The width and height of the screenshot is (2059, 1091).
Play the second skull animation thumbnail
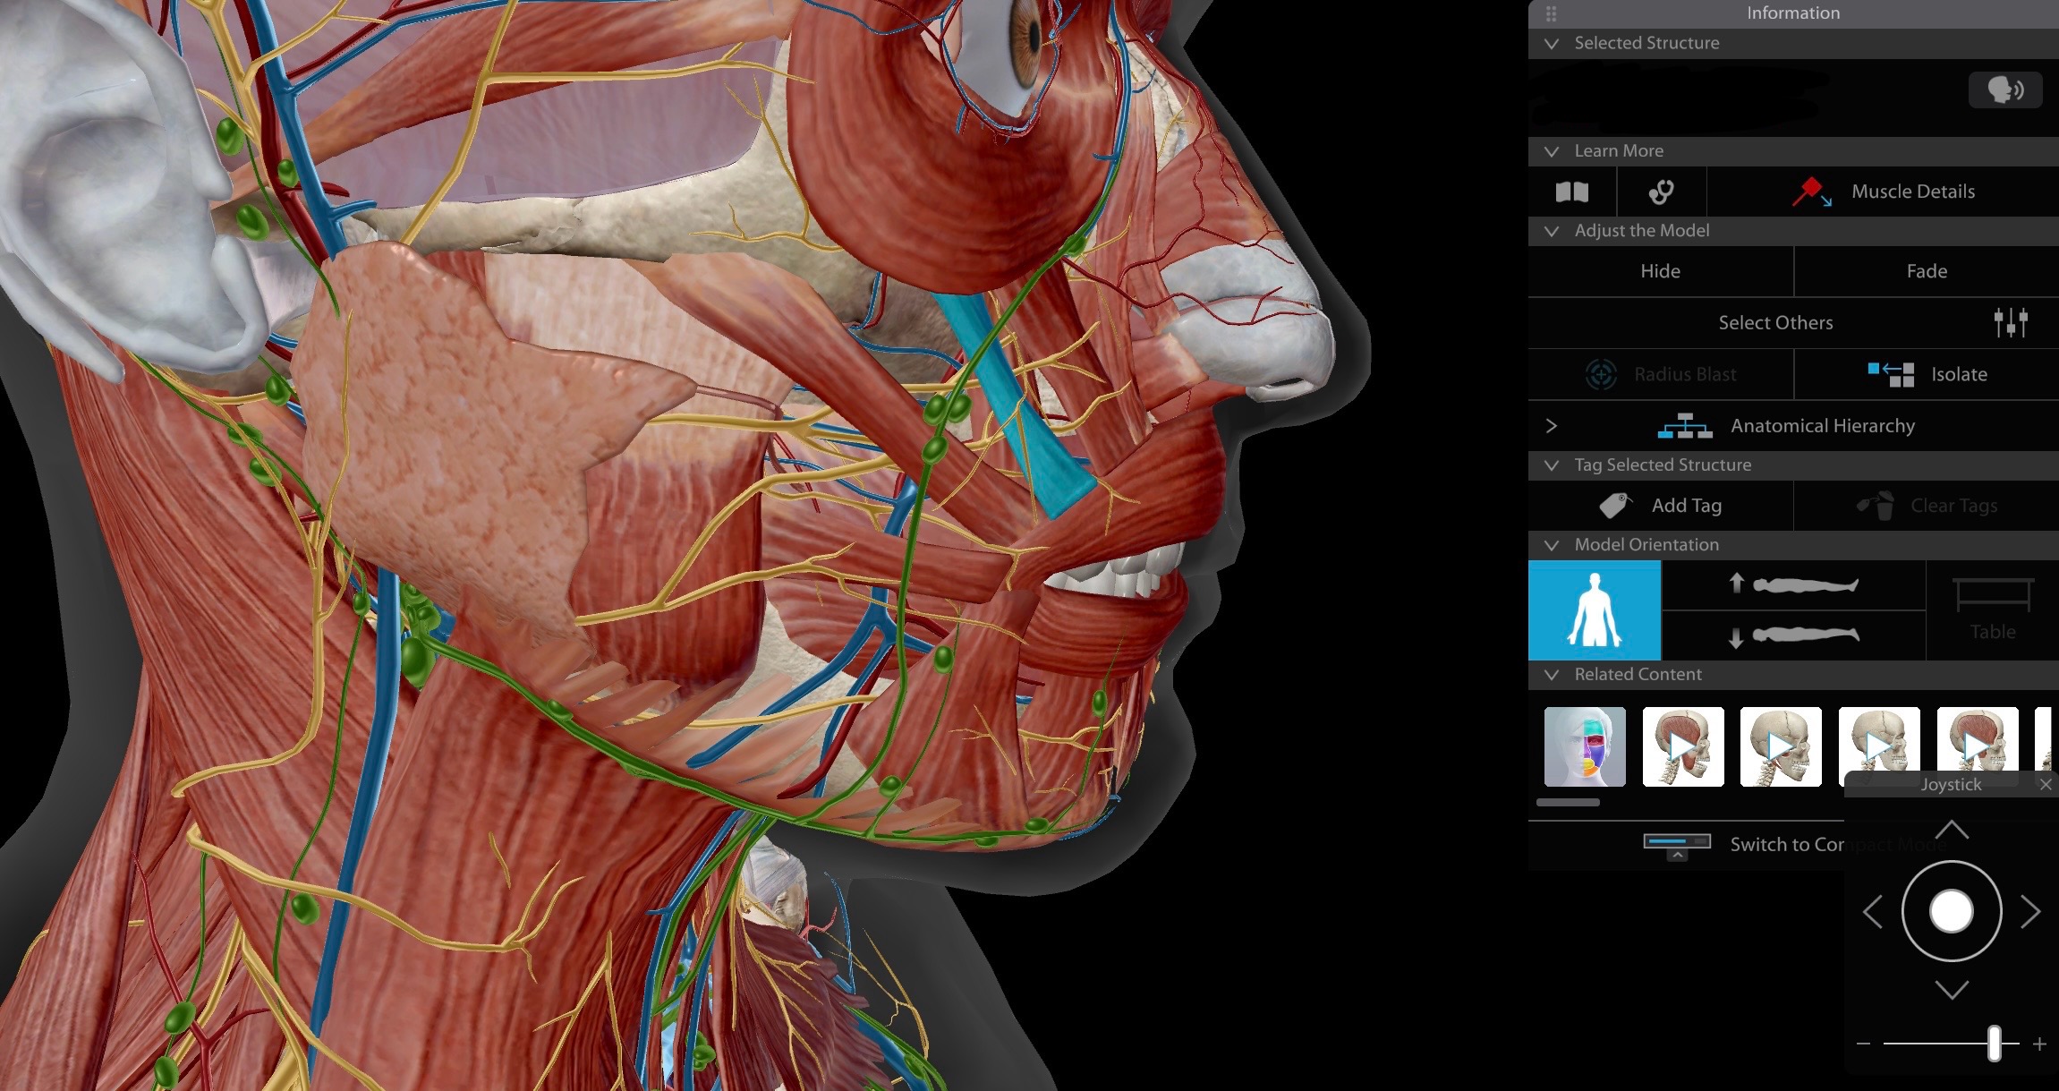[x=1781, y=746]
